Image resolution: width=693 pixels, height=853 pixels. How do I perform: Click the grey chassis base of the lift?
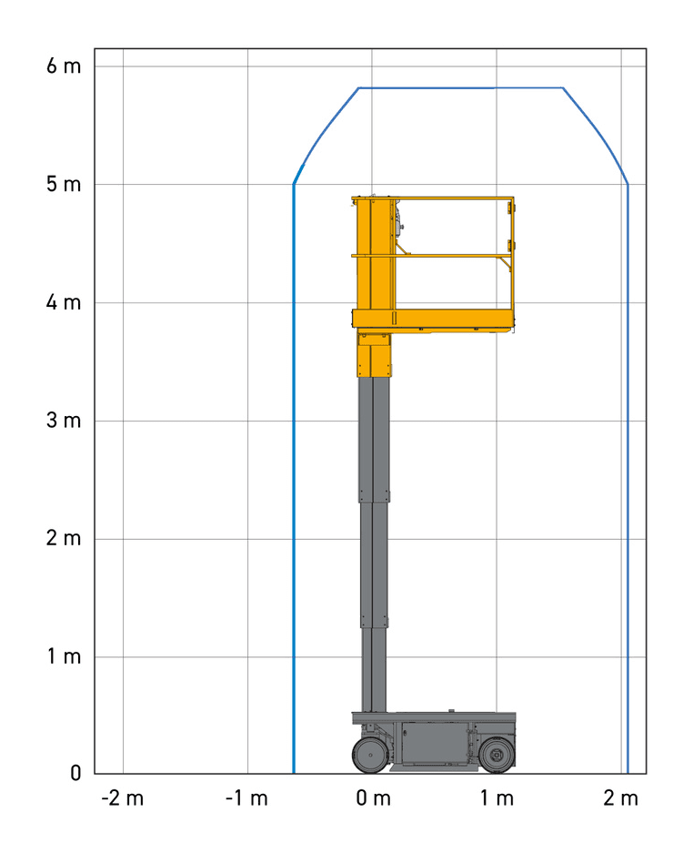tap(434, 740)
